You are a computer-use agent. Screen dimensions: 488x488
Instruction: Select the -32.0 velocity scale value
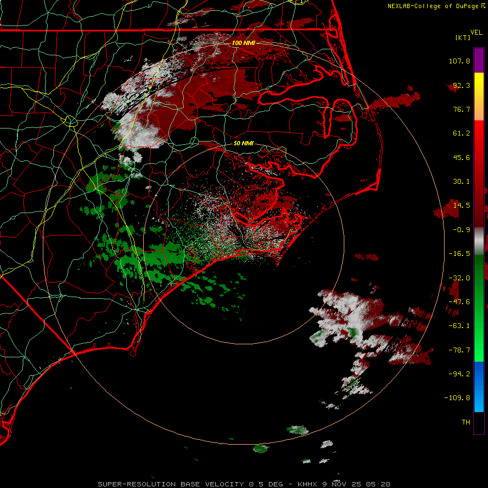pos(459,278)
